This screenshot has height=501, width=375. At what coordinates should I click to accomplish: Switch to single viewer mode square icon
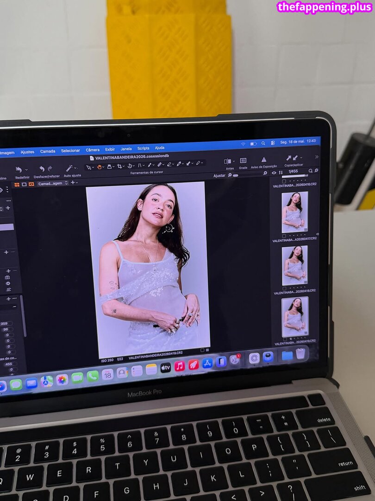[24, 184]
